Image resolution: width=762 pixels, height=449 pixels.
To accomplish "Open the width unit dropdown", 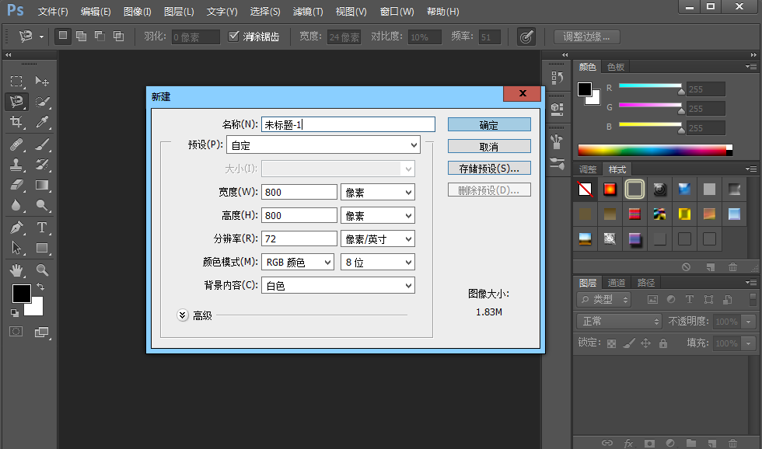I will pyautogui.click(x=378, y=192).
